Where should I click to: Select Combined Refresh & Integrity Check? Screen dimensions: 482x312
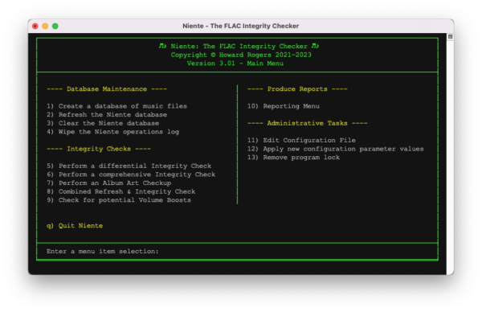pos(120,191)
